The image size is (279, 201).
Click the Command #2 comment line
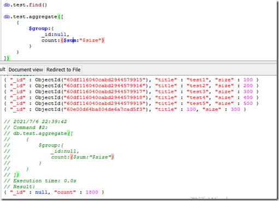26,127
